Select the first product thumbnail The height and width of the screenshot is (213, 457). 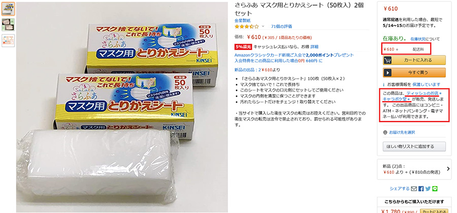click(8, 9)
